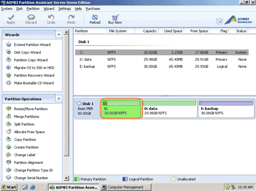
Task: Collapse the Partition Operations panel
Action: click(59, 99)
